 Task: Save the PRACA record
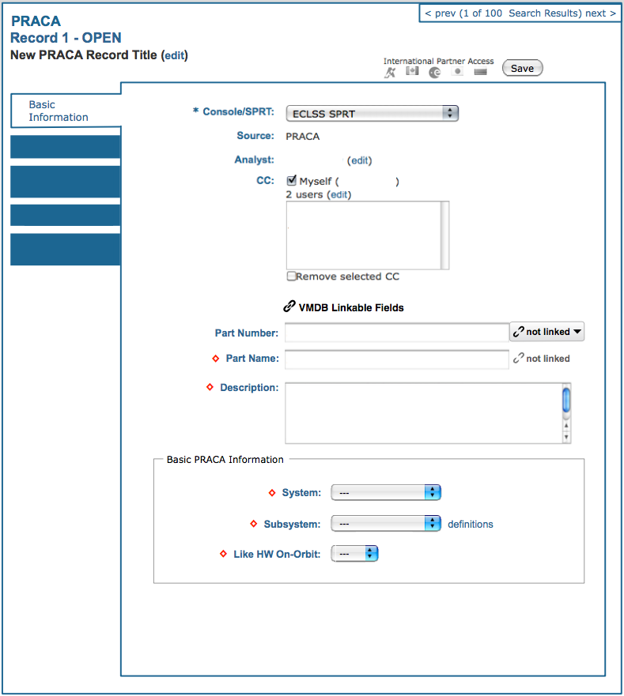point(522,68)
